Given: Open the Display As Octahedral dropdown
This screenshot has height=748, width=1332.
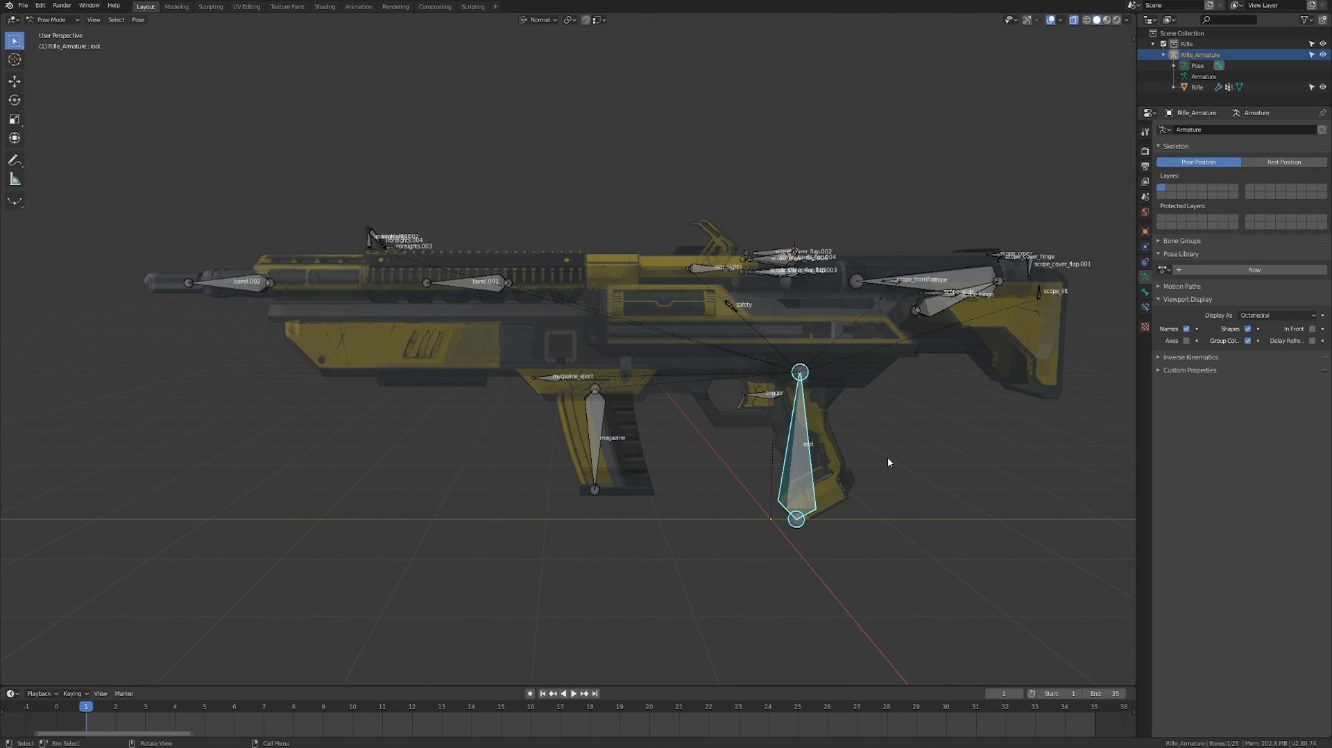Looking at the screenshot, I should pos(1277,315).
